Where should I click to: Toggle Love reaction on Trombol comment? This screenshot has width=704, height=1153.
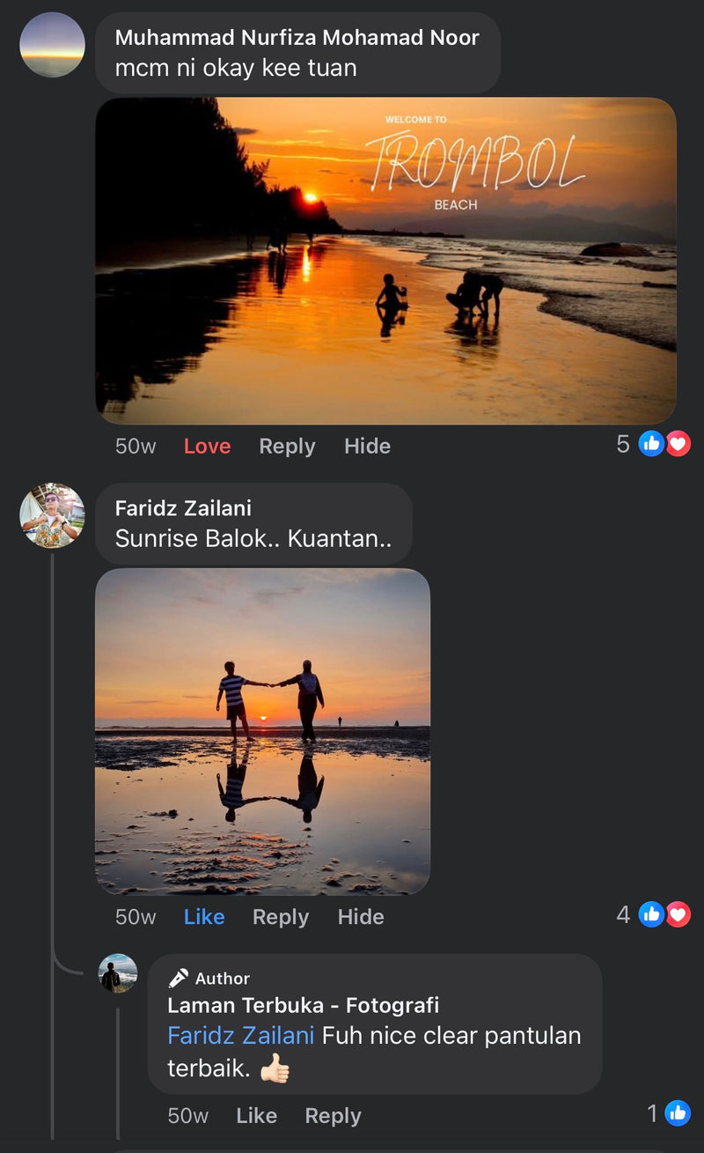(207, 447)
